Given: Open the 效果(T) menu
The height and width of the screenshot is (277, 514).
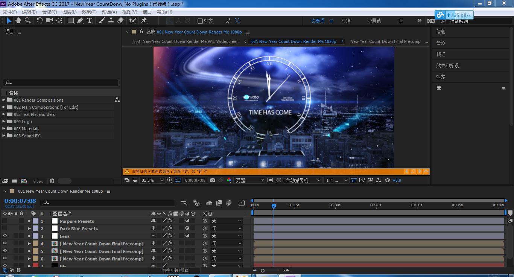Looking at the screenshot, I should click(x=89, y=12).
